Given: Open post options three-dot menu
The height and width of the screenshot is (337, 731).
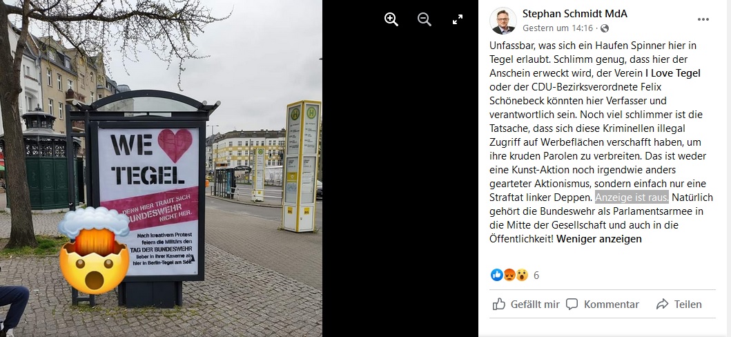Looking at the screenshot, I should point(703,19).
